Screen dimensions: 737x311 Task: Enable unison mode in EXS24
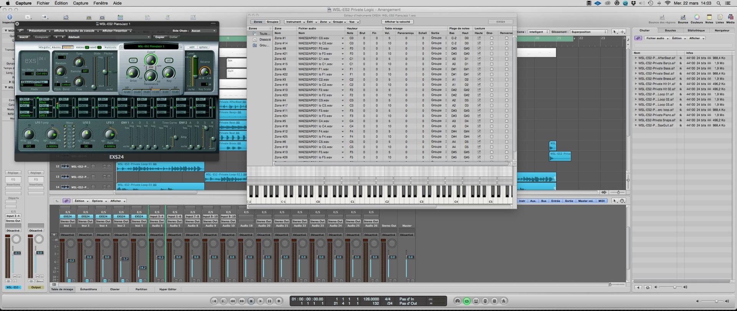(x=110, y=47)
